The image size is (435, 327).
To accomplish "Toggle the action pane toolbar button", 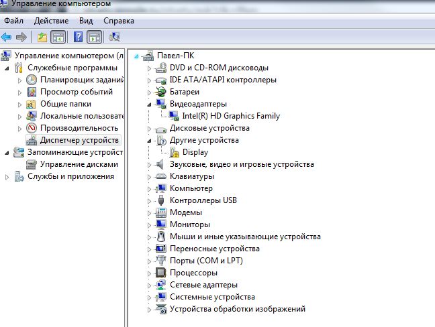I will point(95,37).
